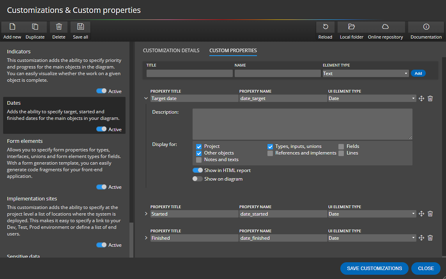Click the Online repository cloud icon
Image resolution: width=446 pixels, height=279 pixels.
[385, 26]
